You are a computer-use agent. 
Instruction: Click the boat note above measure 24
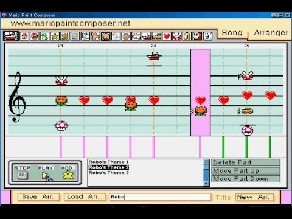pyautogui.click(x=154, y=56)
